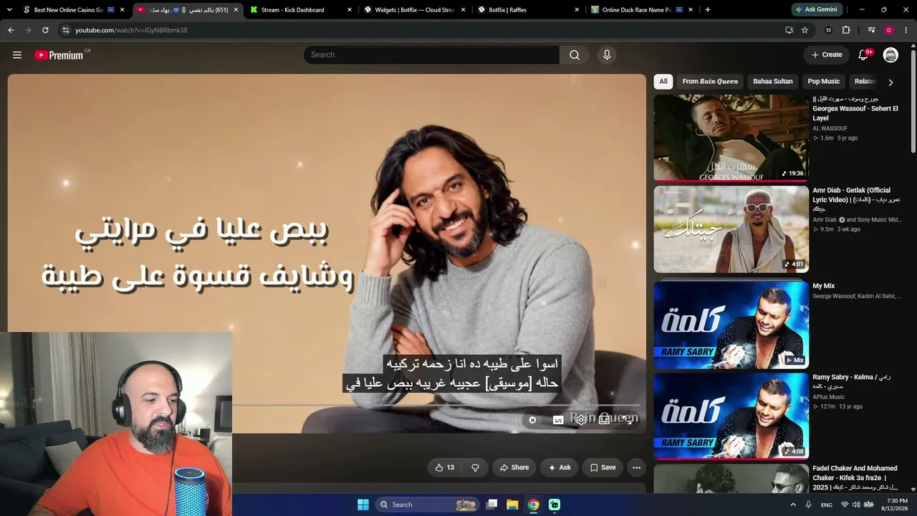This screenshot has width=917, height=516.
Task: Open Chrome media controls
Action: click(x=871, y=30)
